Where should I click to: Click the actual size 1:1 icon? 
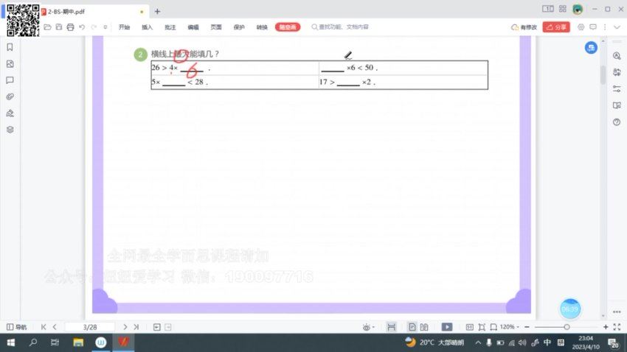469,327
